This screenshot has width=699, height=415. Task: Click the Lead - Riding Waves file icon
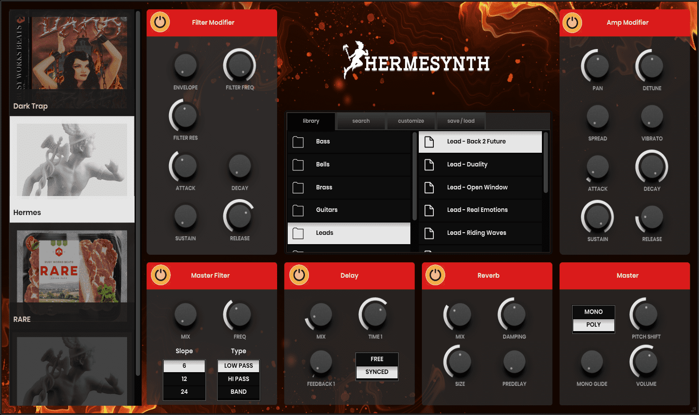[x=429, y=233]
